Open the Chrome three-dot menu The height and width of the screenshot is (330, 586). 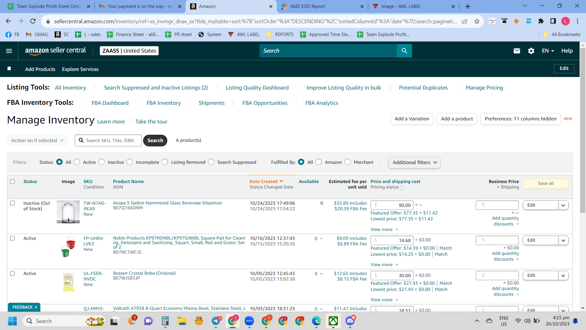[x=578, y=21]
